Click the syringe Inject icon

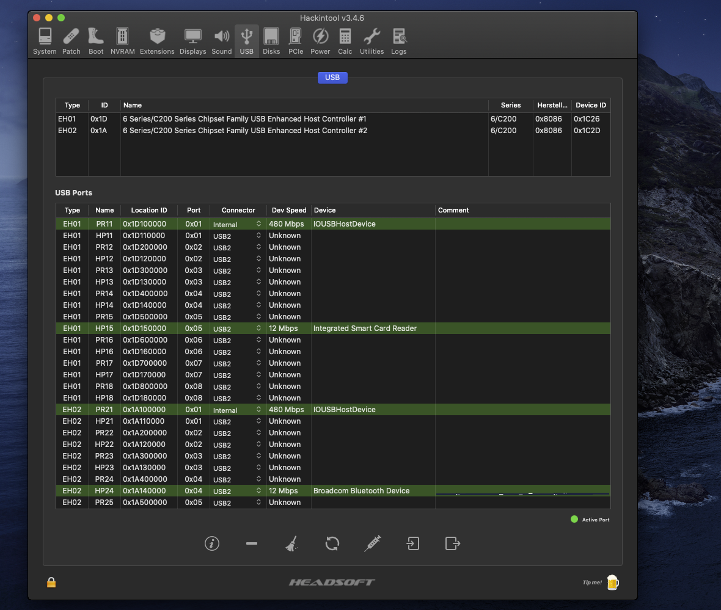tap(372, 543)
